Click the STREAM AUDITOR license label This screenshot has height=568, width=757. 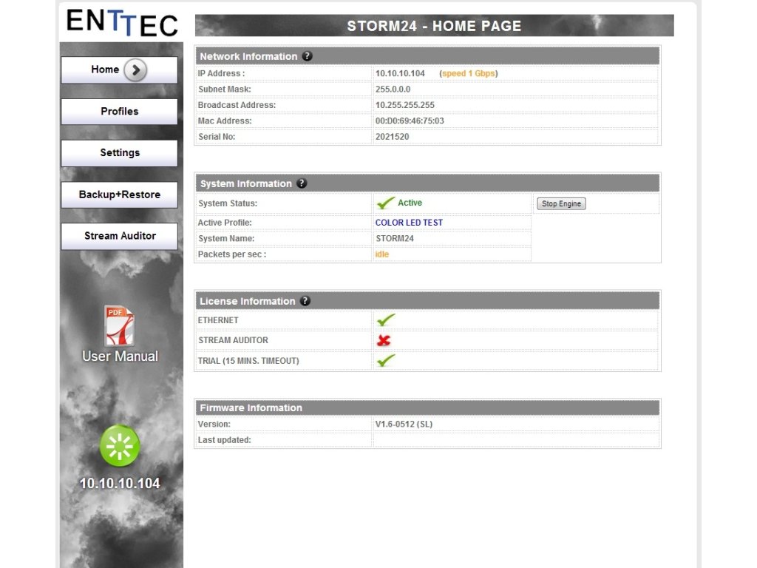(233, 340)
